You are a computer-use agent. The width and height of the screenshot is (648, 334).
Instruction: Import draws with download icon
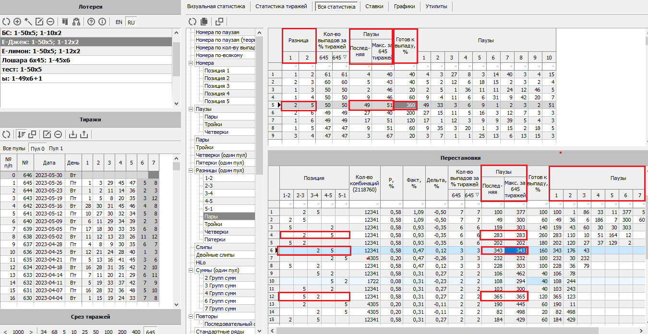pyautogui.click(x=73, y=134)
